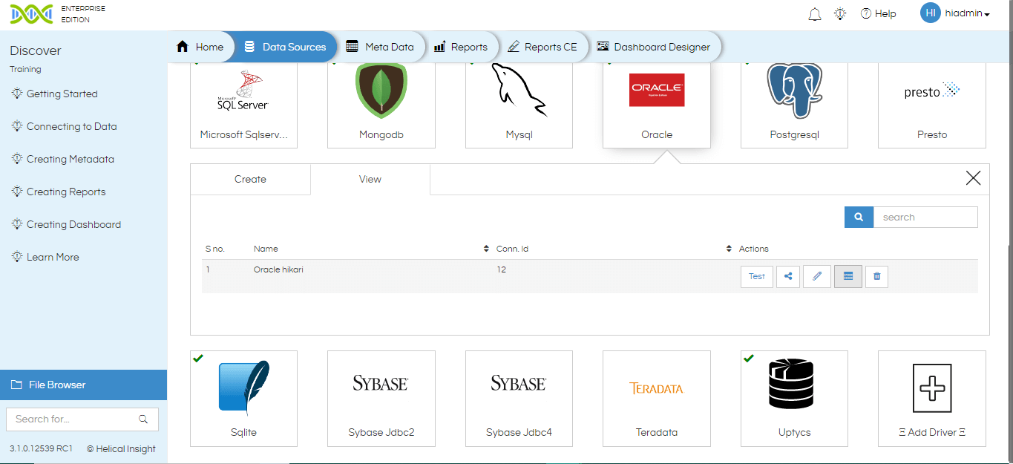Click the Getting Started lightbulb icon
This screenshot has height=464, width=1013.
click(17, 94)
